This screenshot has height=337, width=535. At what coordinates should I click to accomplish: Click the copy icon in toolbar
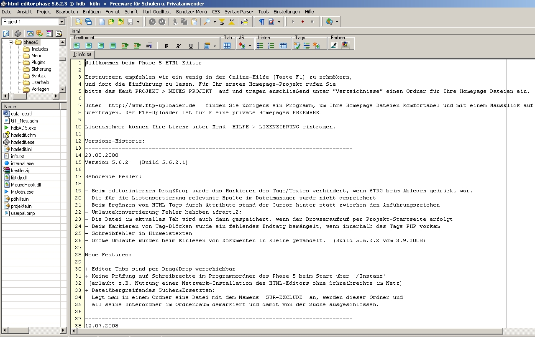pos(184,22)
